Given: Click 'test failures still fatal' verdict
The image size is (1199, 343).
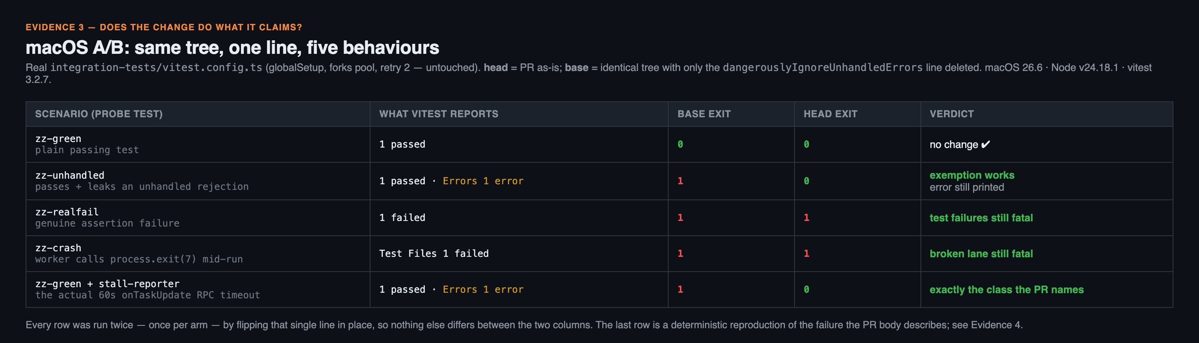Looking at the screenshot, I should 981,217.
